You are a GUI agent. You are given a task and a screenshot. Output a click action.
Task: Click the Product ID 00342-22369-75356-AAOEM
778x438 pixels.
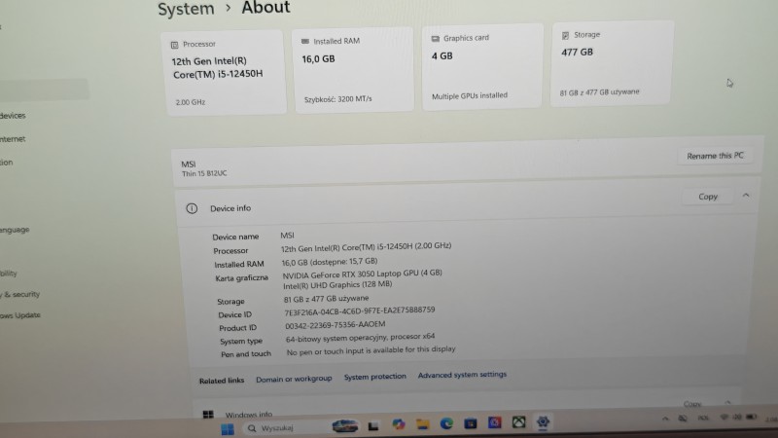[335, 325]
